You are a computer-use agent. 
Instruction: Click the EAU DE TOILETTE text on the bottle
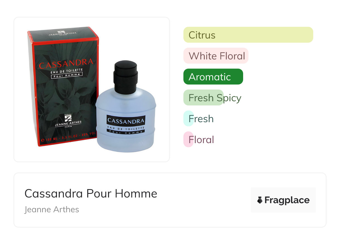(126, 128)
